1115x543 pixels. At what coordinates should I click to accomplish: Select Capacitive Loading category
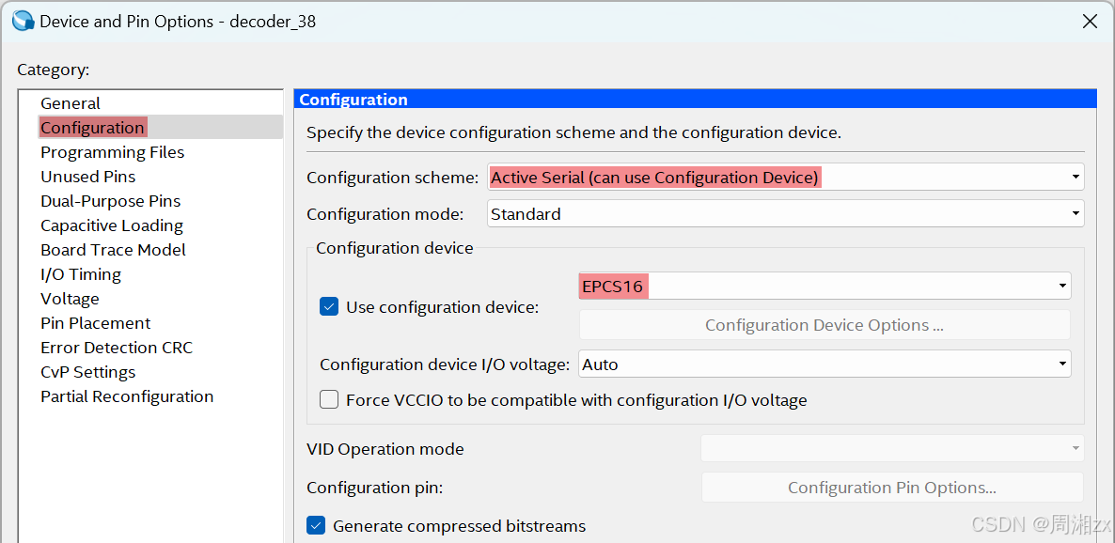pos(112,225)
